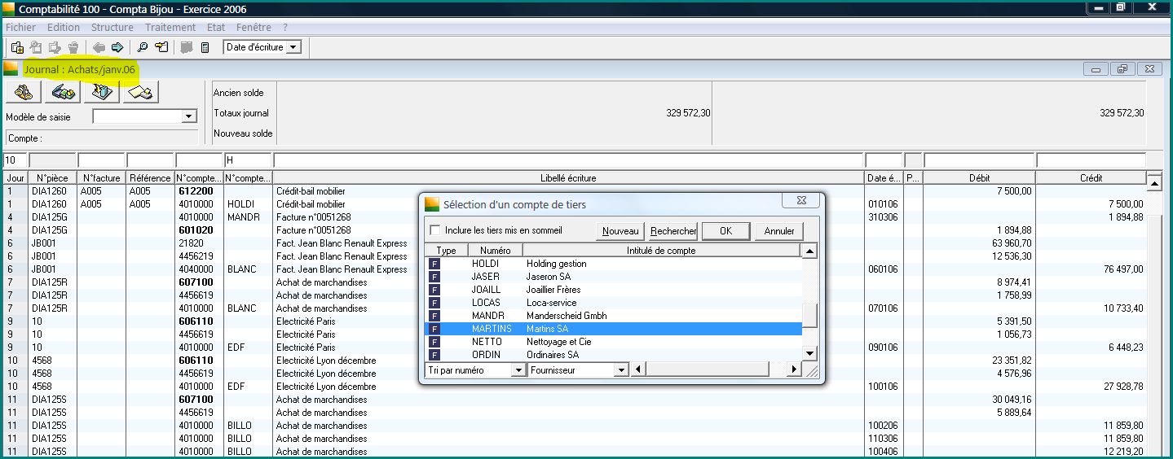Click the F type icon for HOLDI
1173x459 pixels.
point(434,264)
